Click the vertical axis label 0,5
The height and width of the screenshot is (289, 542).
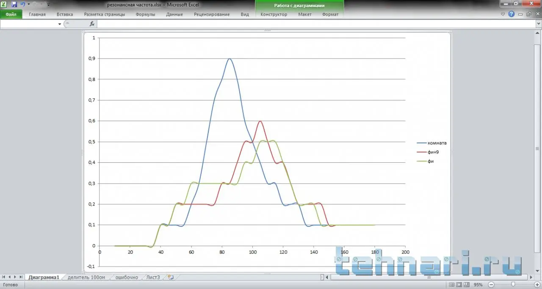tap(92, 142)
